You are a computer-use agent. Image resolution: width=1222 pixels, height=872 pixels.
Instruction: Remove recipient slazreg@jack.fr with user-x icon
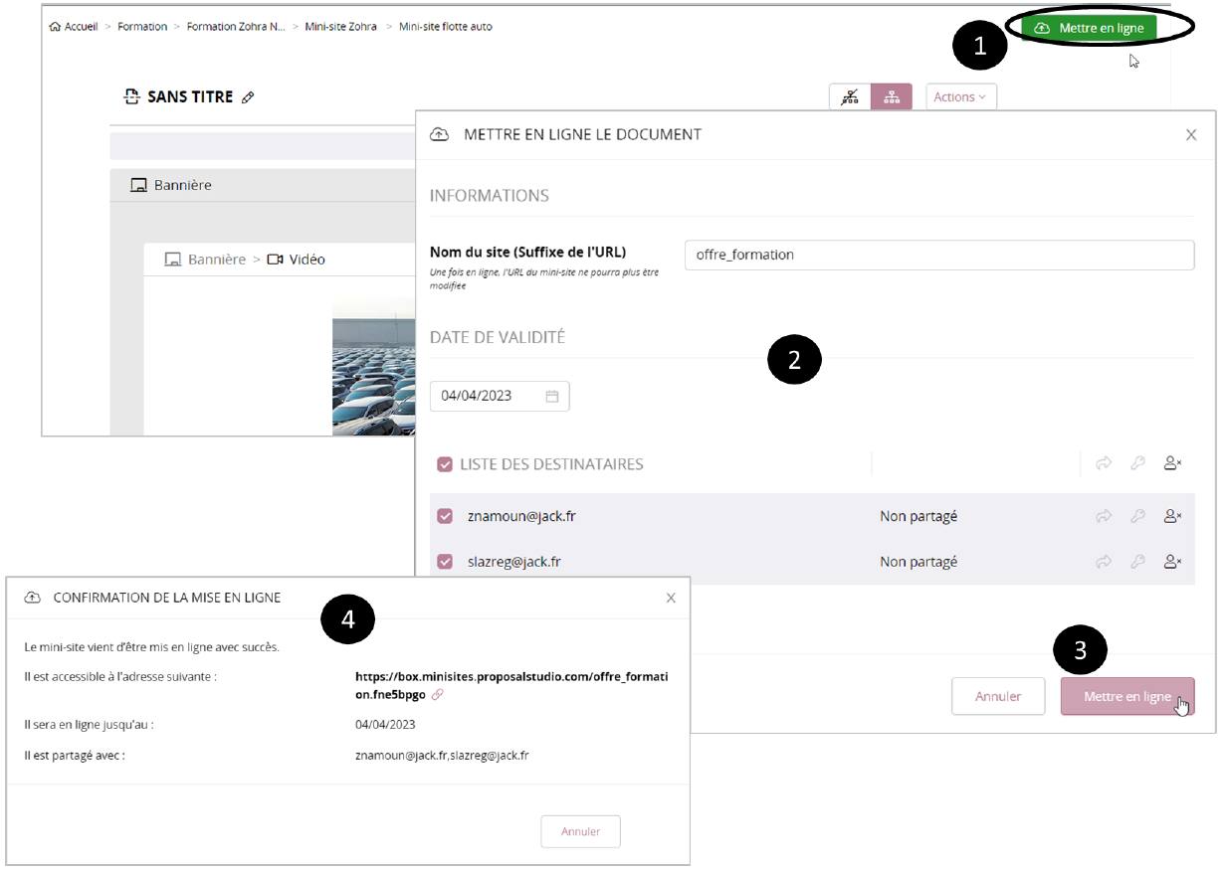pyautogui.click(x=1172, y=562)
